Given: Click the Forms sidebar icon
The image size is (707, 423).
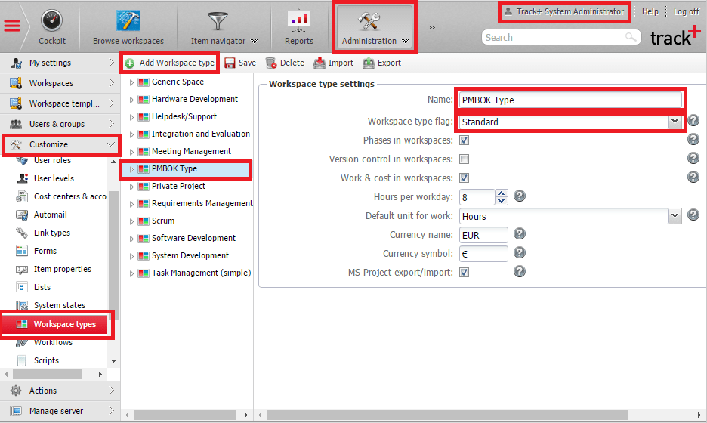Looking at the screenshot, I should coord(22,251).
